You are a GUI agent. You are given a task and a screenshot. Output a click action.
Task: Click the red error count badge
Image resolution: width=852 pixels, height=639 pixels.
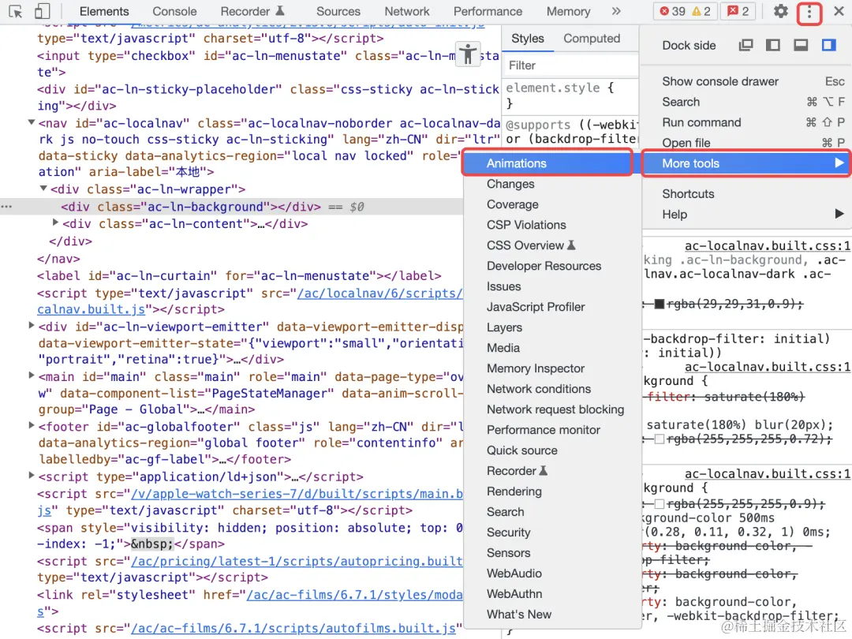click(672, 11)
